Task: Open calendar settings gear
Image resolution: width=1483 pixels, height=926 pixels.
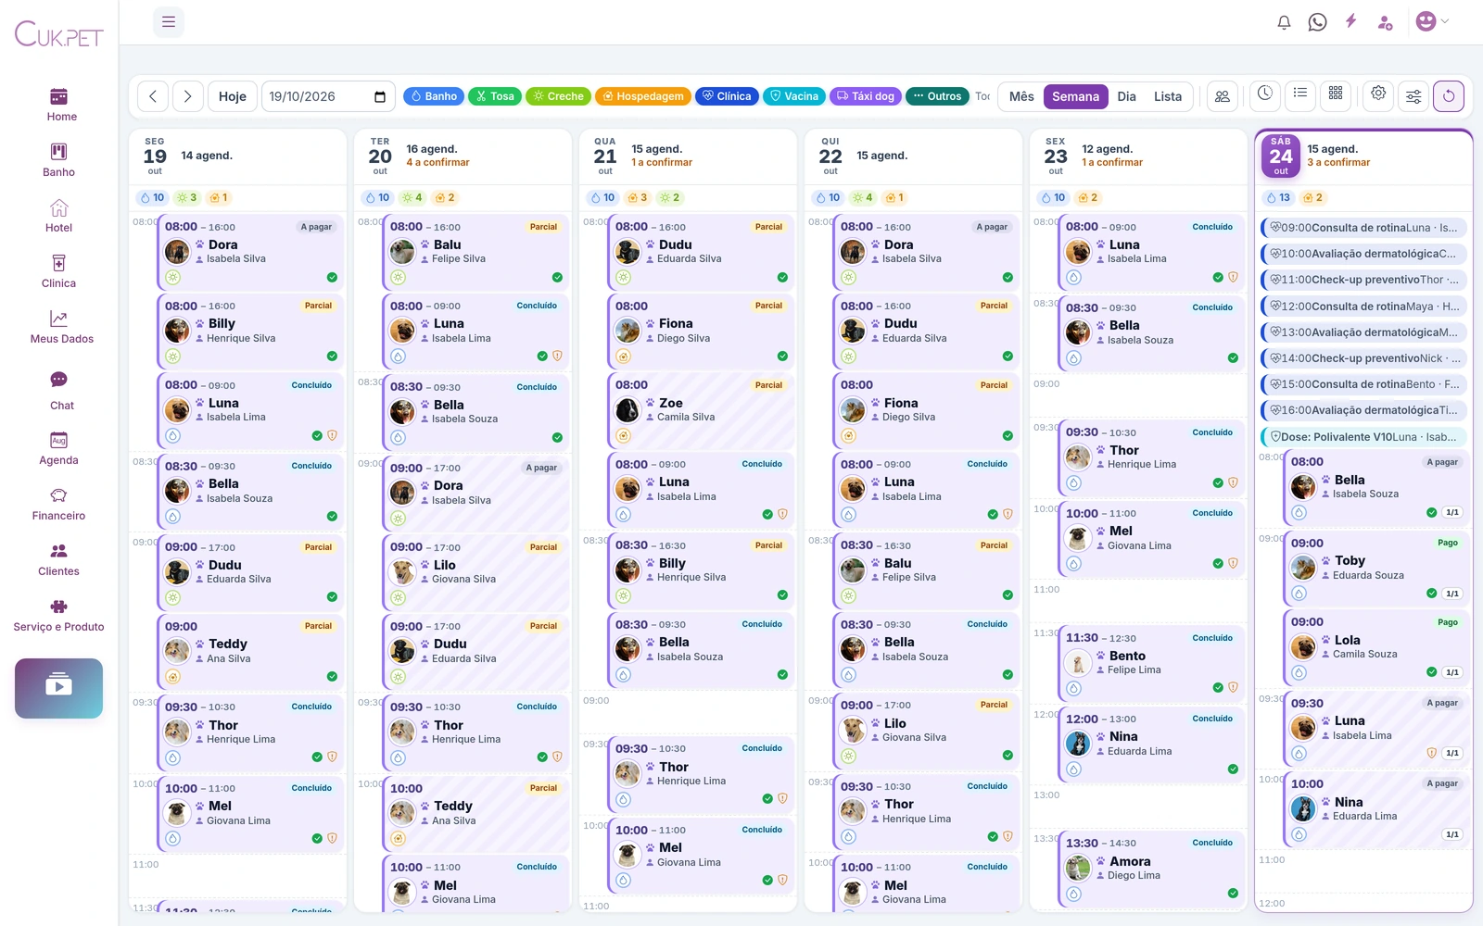Action: coord(1378,94)
